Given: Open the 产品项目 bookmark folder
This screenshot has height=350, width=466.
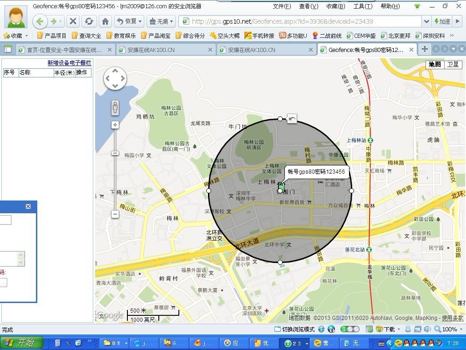Looking at the screenshot, I should point(52,36).
